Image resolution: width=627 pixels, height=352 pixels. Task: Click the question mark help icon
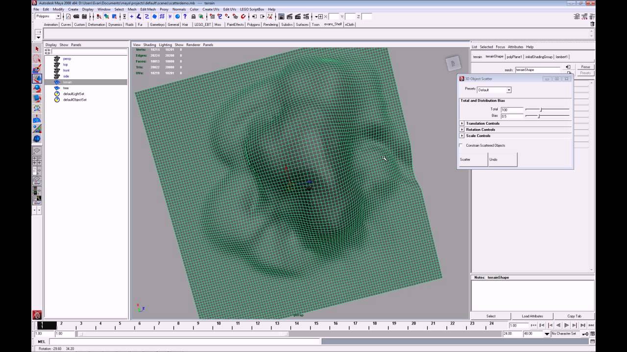(185, 17)
